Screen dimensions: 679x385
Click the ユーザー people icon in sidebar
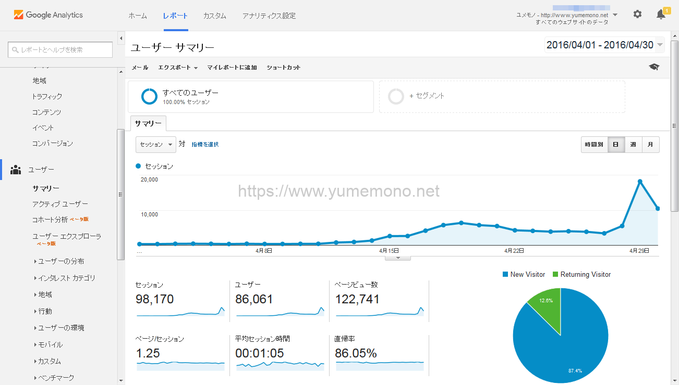click(x=16, y=170)
